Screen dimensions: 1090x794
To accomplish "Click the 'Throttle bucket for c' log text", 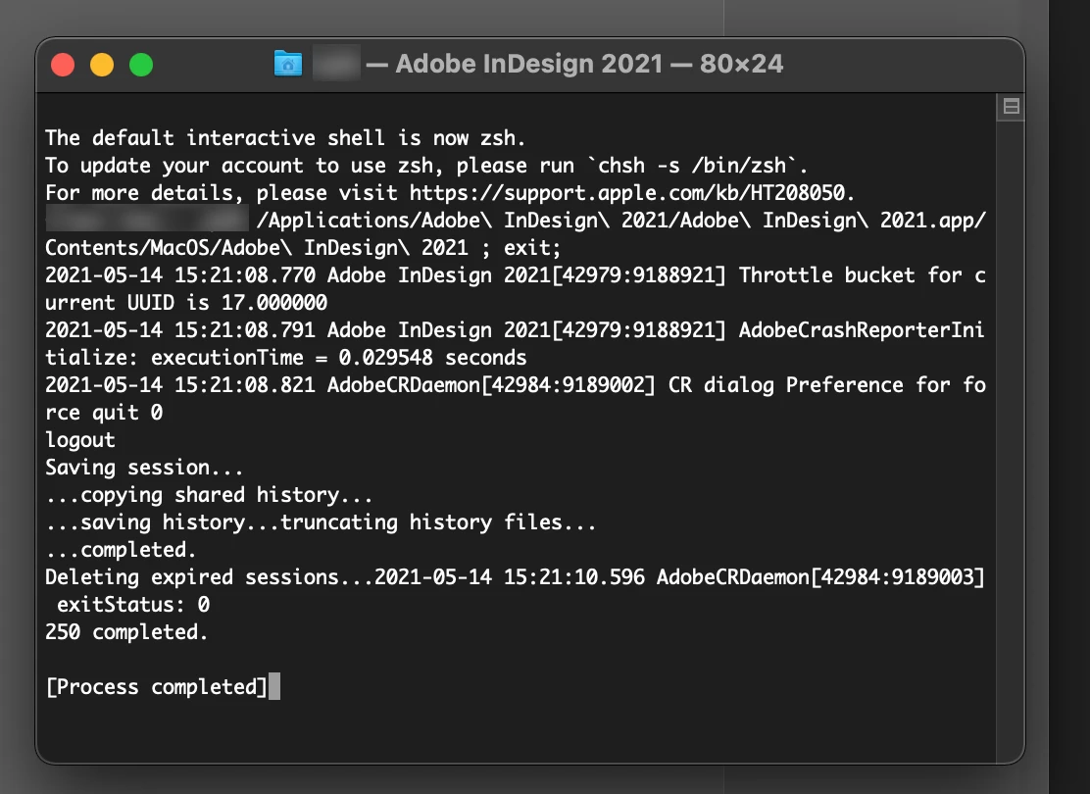I will tap(862, 275).
